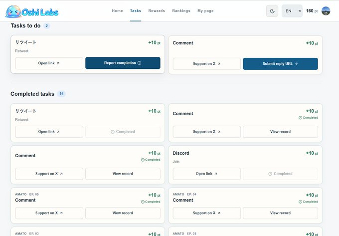Click AMATO EP. 04 label
Image resolution: width=339 pixels, height=236 pixels.
[184, 194]
